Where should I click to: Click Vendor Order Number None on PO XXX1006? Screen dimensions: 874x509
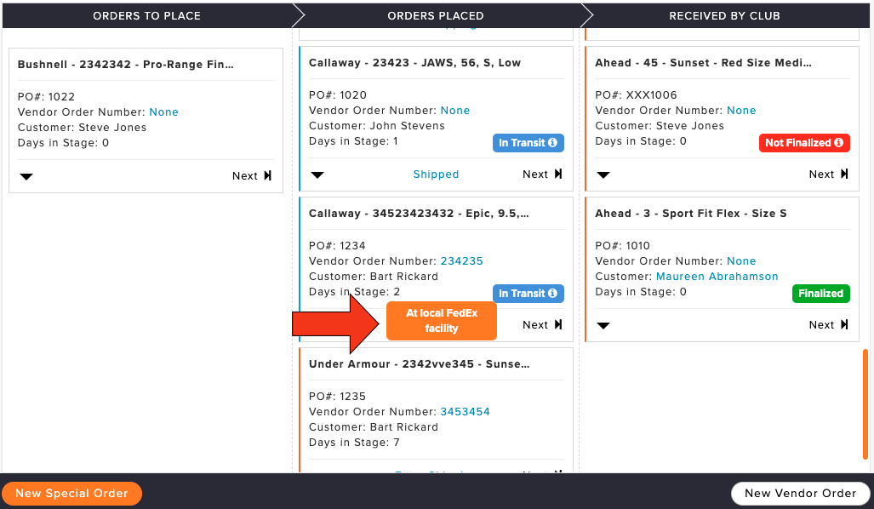point(741,111)
